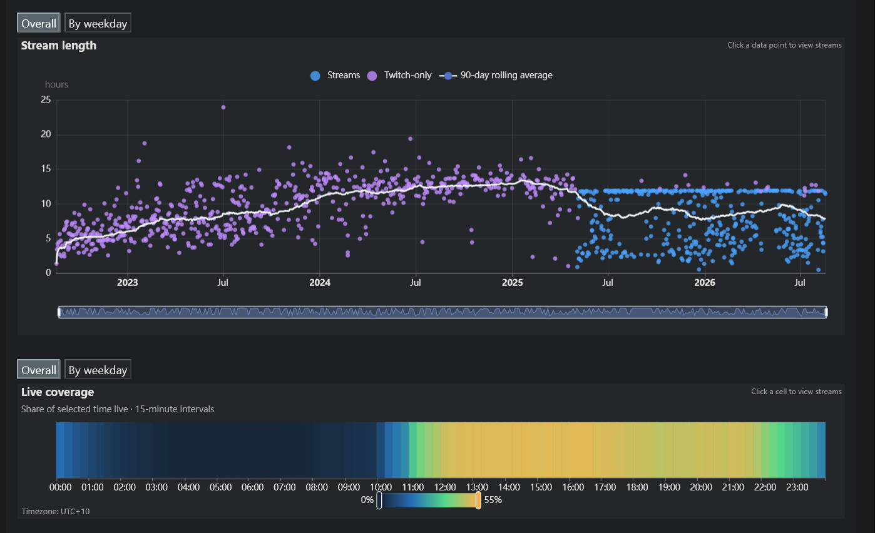Click the "20:00" time label
This screenshot has width=875, height=533.
click(x=702, y=487)
